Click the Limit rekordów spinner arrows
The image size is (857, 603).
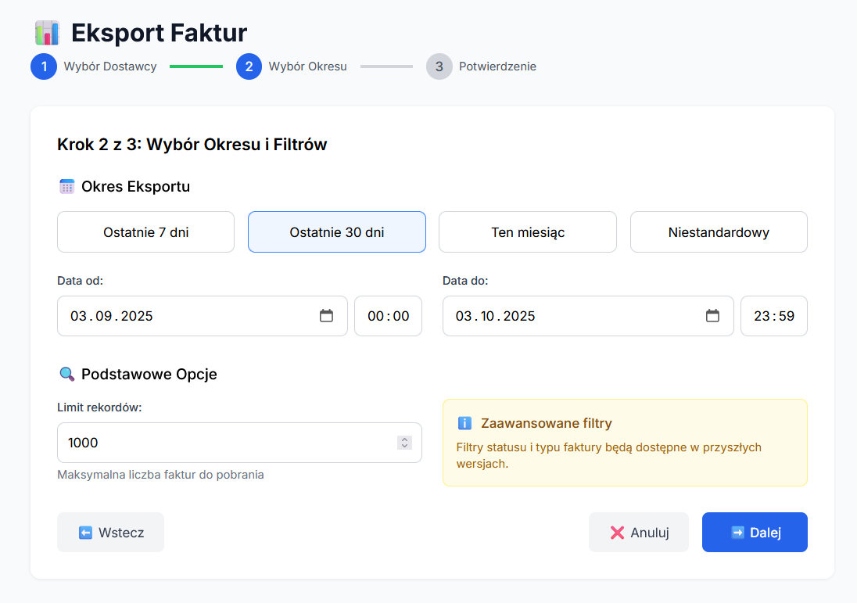click(404, 443)
